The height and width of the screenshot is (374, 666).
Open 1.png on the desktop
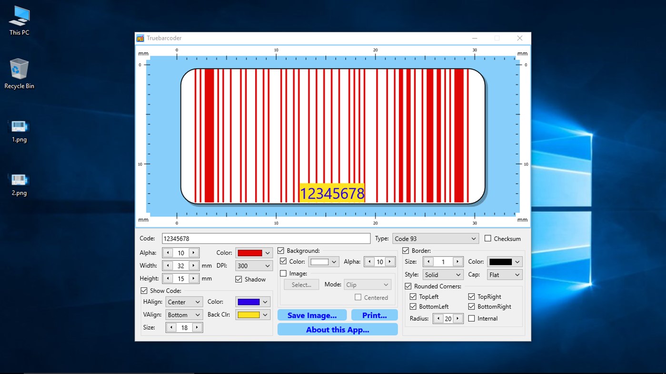pos(19,128)
